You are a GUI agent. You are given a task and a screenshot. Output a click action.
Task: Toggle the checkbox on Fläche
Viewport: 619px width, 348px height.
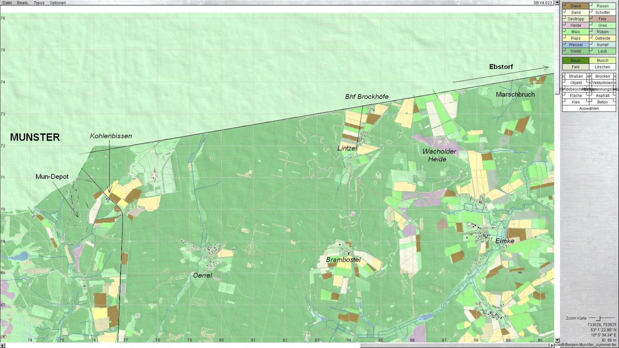tap(564, 94)
